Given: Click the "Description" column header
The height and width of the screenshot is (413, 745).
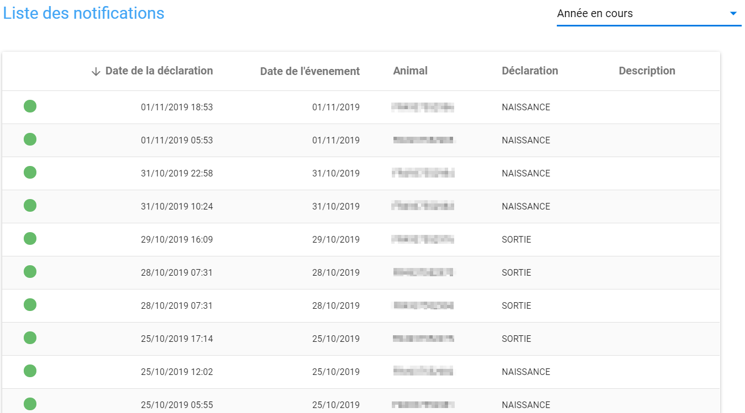Looking at the screenshot, I should 647,71.
